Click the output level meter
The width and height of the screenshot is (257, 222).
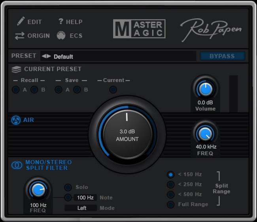point(233,94)
